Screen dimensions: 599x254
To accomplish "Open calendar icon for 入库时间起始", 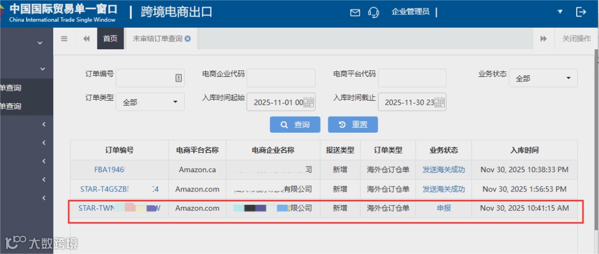I will coord(308,102).
